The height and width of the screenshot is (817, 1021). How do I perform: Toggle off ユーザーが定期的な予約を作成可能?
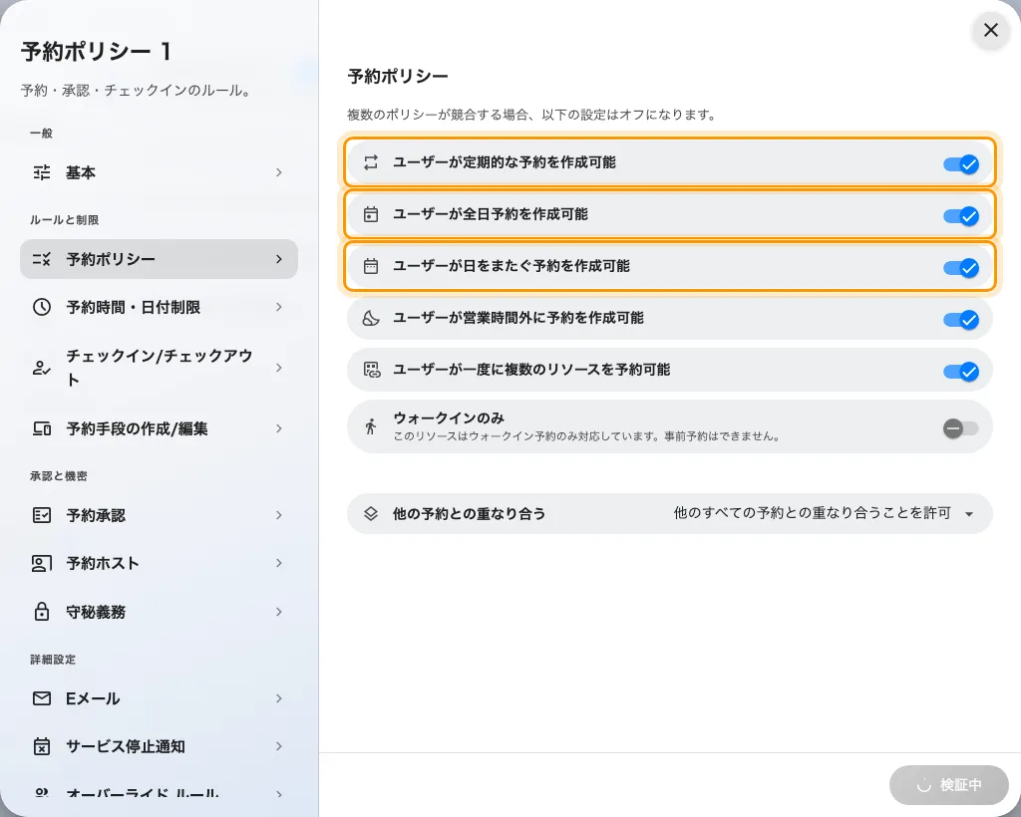pos(961,164)
